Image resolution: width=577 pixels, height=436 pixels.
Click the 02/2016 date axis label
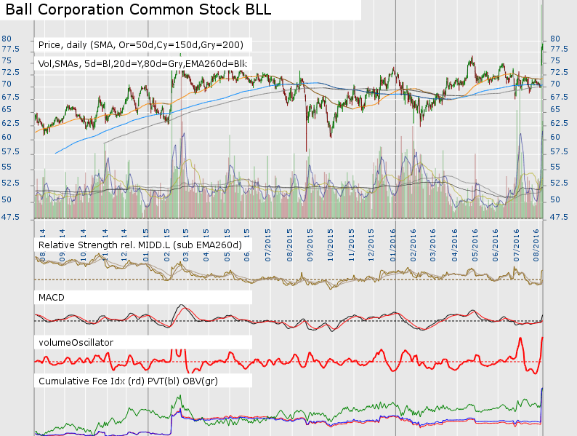click(413, 245)
